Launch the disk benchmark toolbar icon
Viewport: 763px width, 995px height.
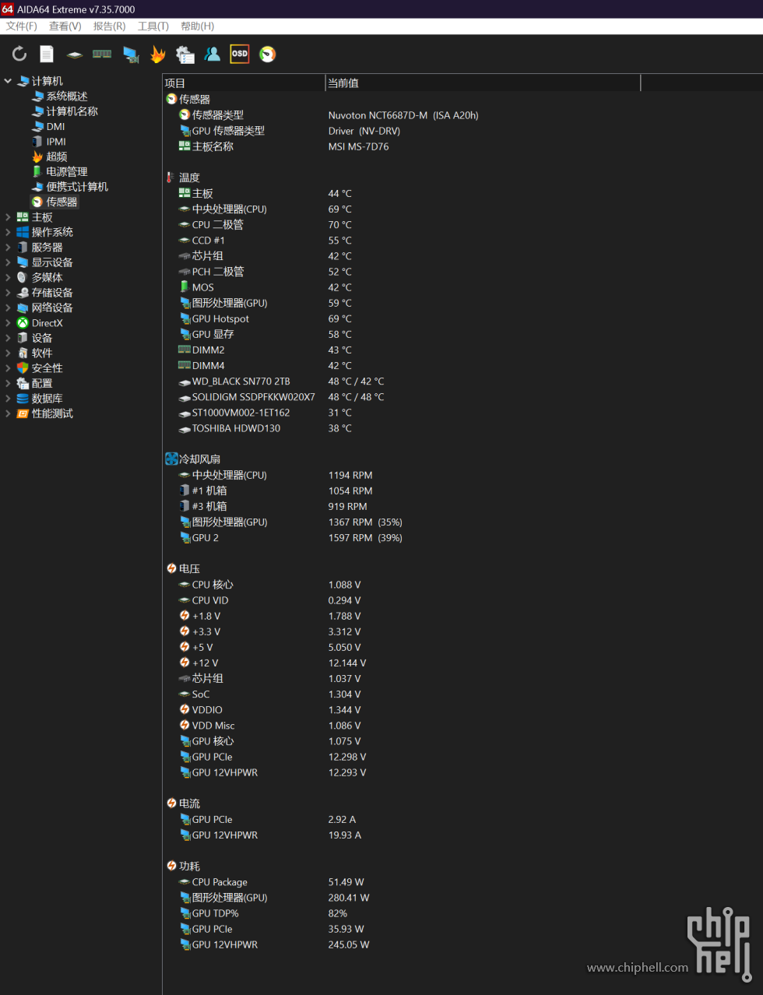tap(75, 54)
